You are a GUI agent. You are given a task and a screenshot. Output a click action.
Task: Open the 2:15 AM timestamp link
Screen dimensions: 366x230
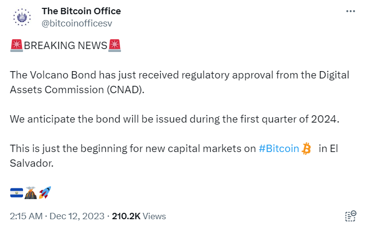[26, 216]
